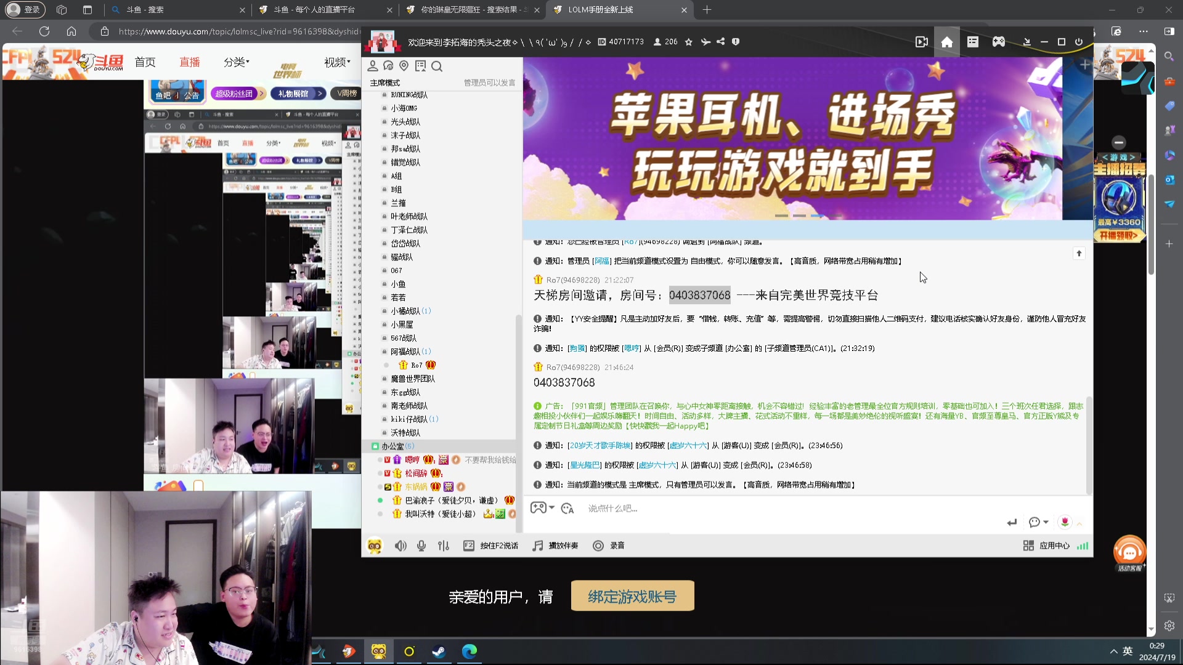Click the 绑定游戏账号 button
The height and width of the screenshot is (665, 1183).
tap(632, 596)
